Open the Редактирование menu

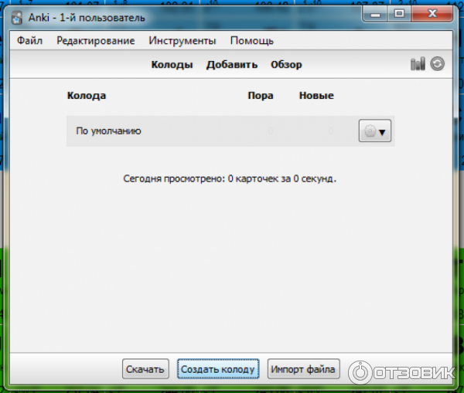tap(95, 41)
